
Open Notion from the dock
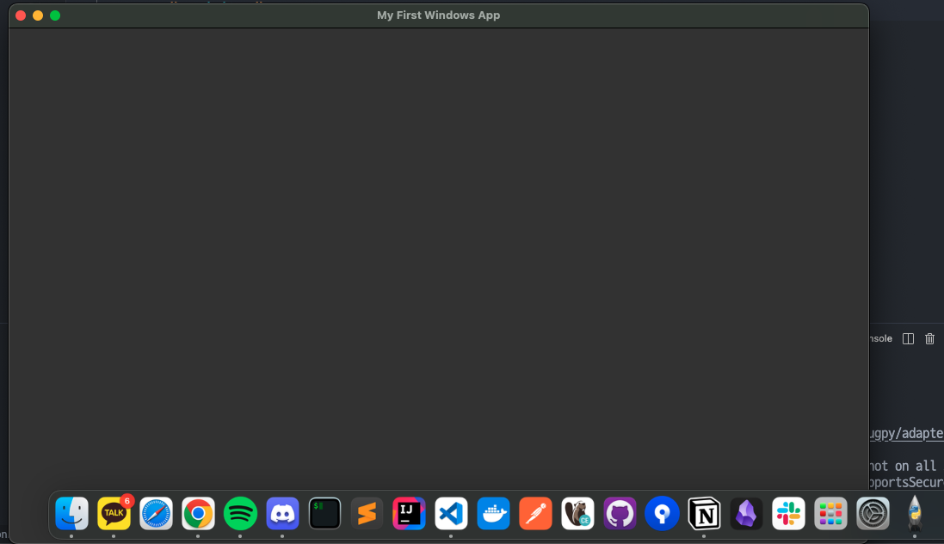tap(704, 513)
